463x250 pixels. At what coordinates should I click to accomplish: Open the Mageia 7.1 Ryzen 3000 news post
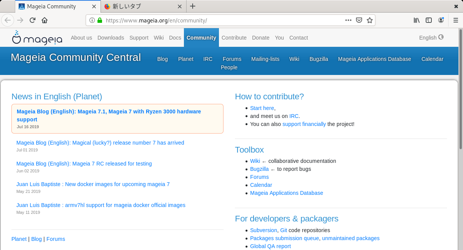[x=109, y=115]
